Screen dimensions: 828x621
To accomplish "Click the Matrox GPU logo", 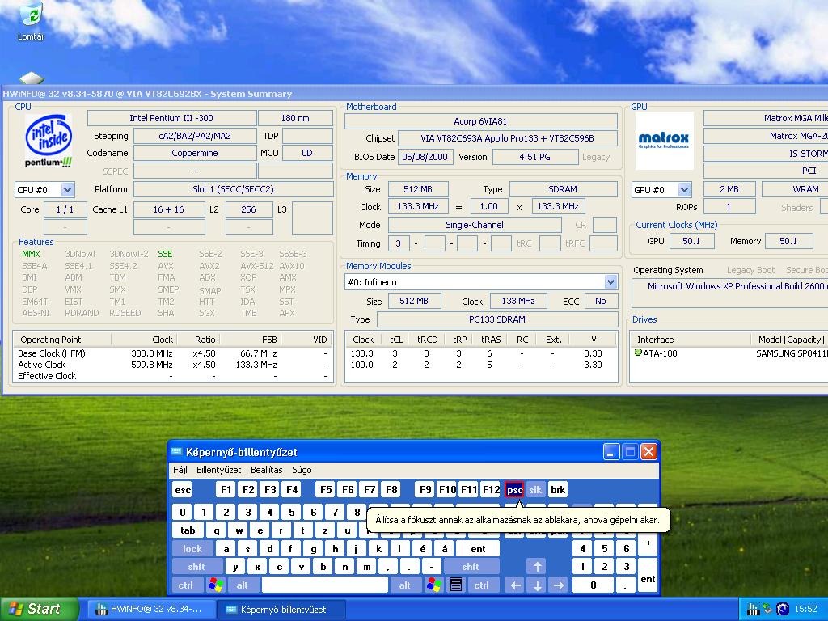I will point(664,141).
